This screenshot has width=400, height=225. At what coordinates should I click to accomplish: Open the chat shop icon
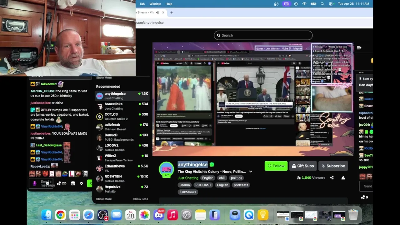pos(73,183)
